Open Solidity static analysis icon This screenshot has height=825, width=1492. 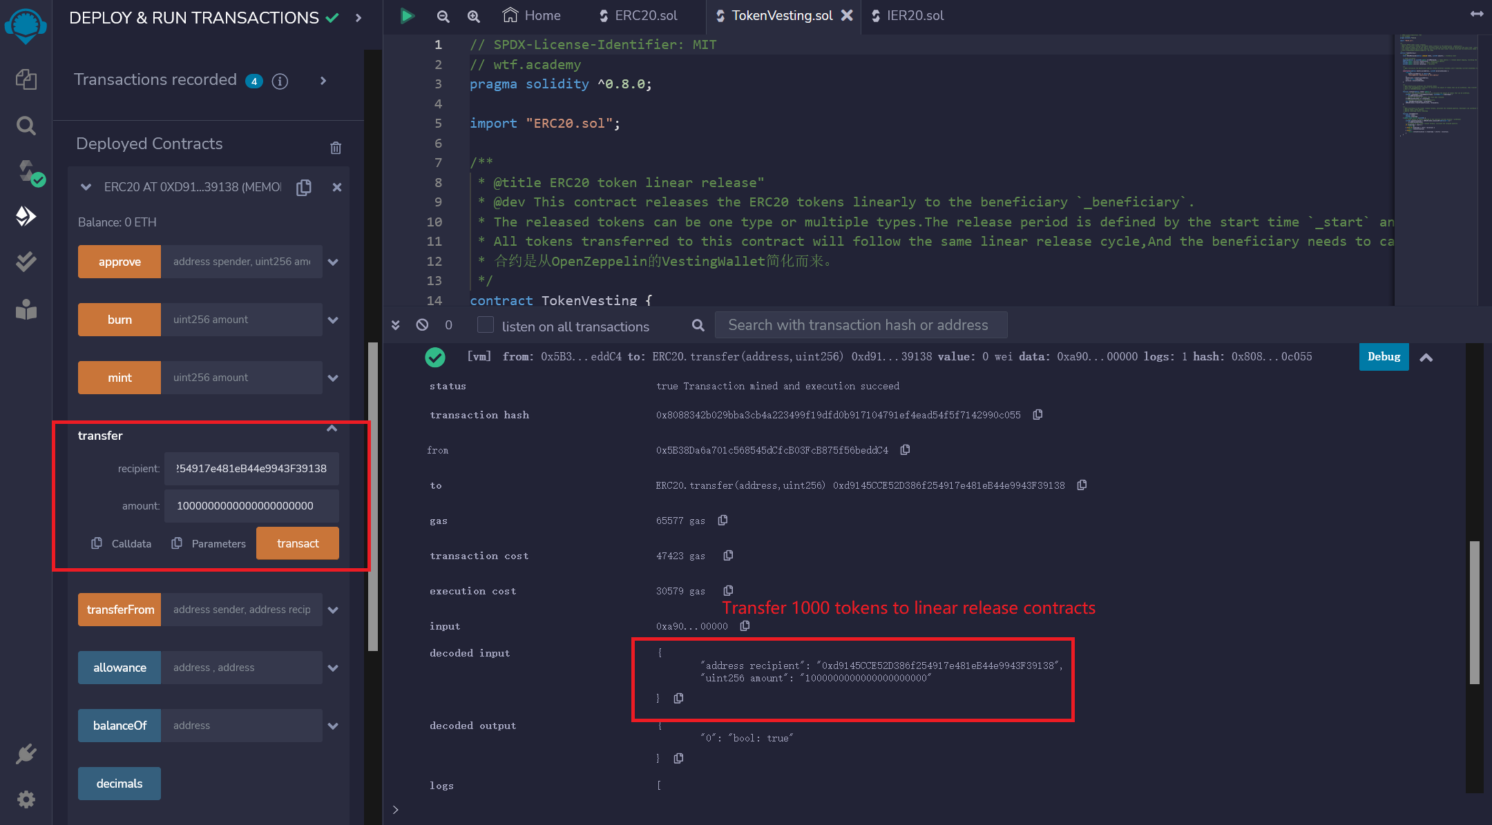click(26, 262)
